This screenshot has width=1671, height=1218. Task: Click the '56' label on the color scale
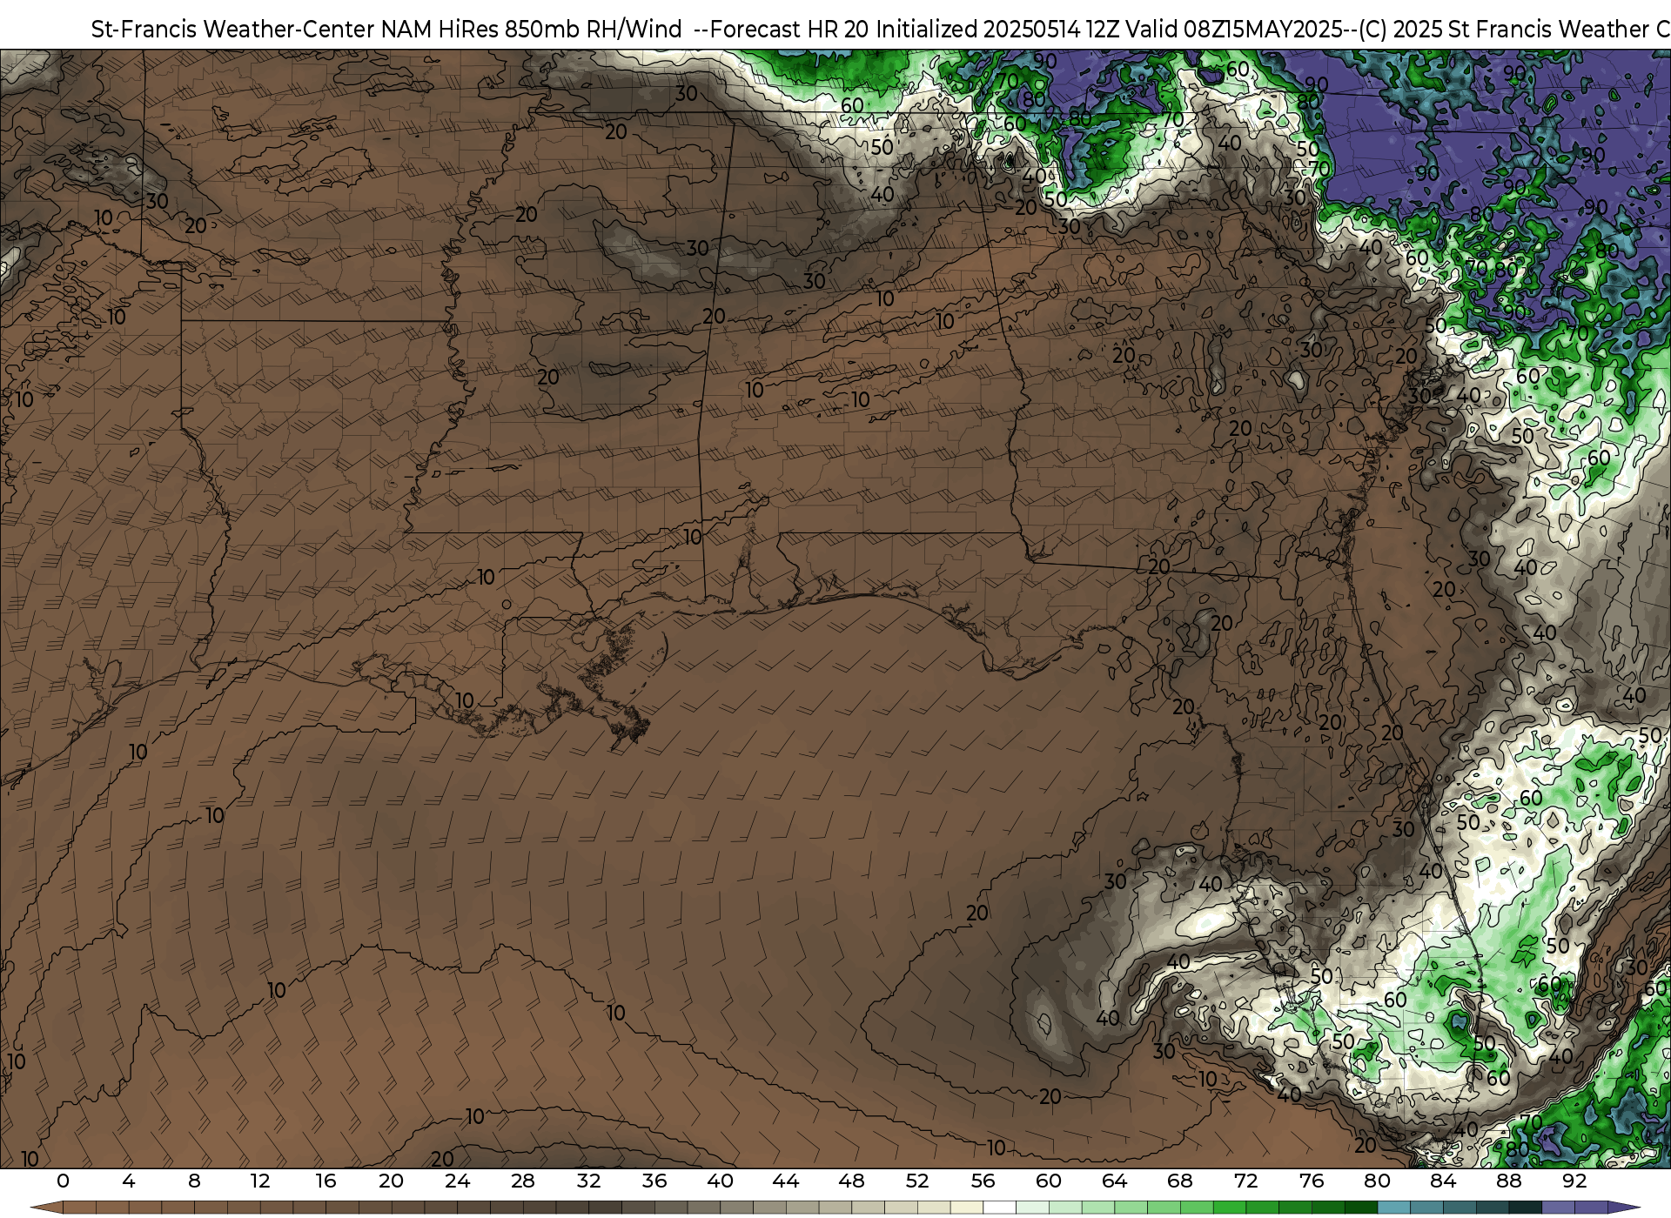click(983, 1181)
